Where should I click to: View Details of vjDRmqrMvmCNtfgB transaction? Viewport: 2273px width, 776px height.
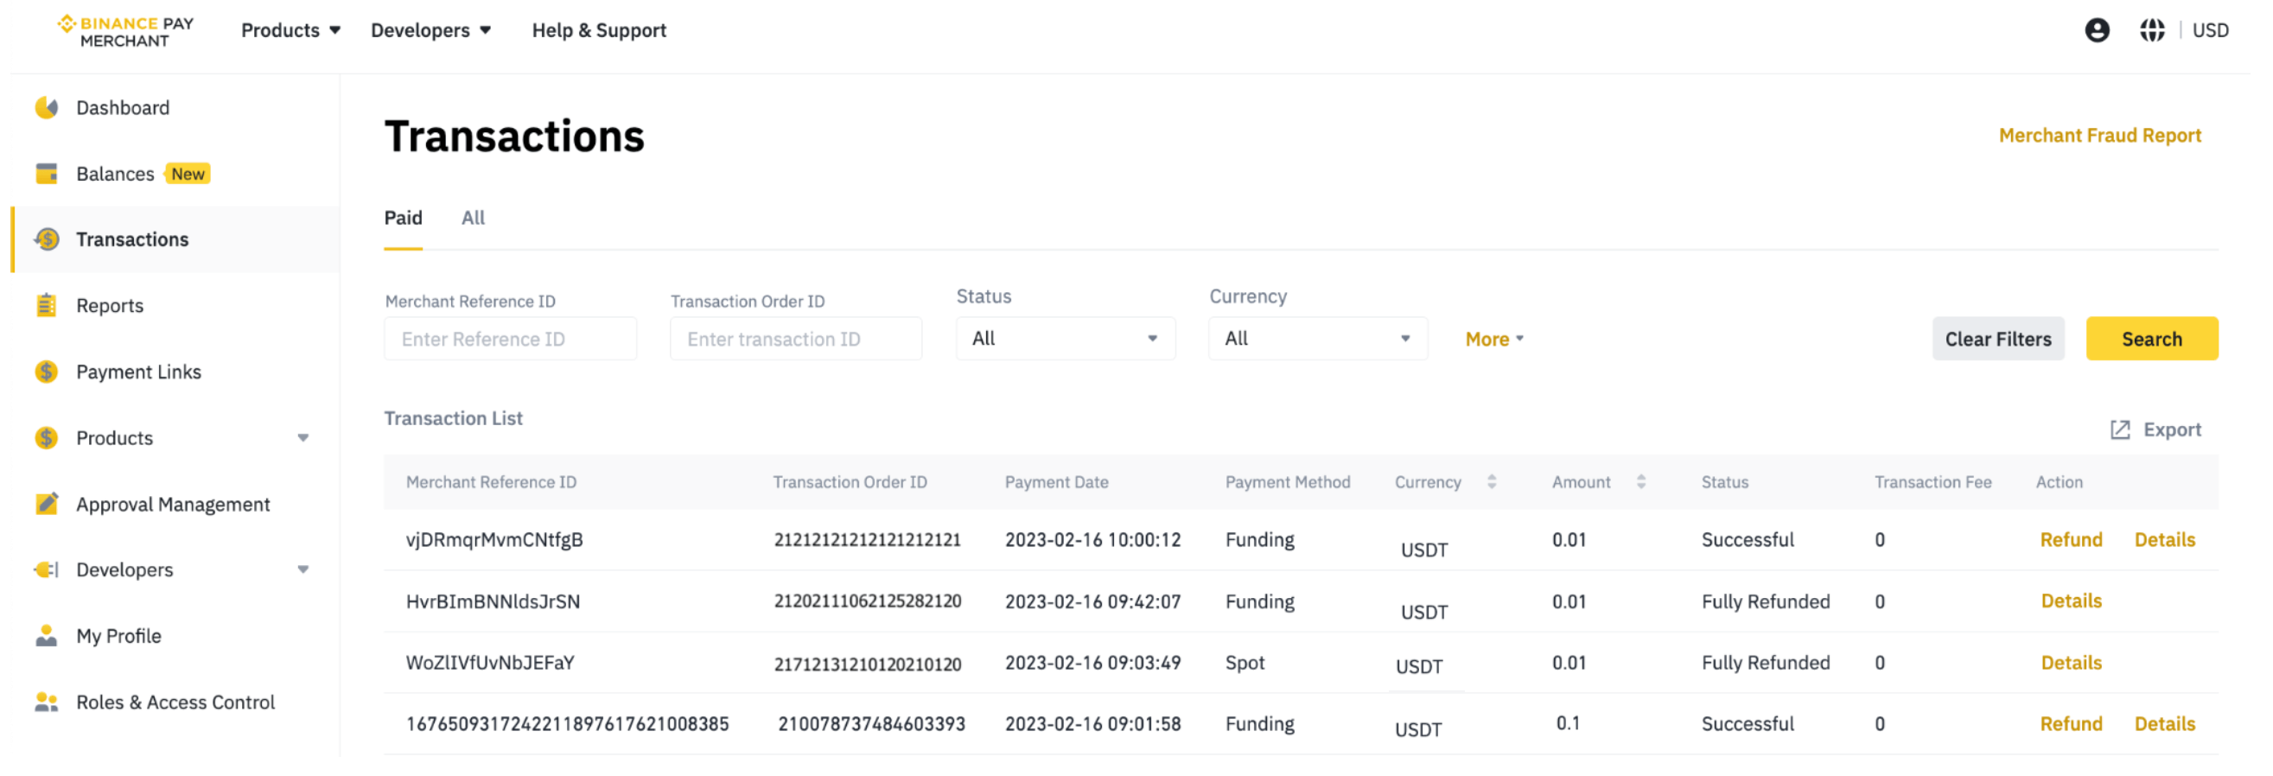2163,540
